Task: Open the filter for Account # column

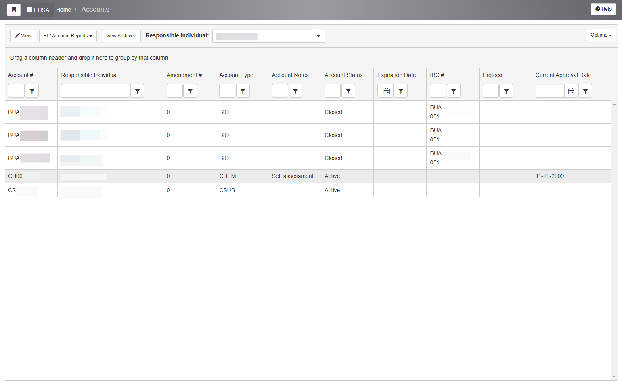Action: coord(32,91)
